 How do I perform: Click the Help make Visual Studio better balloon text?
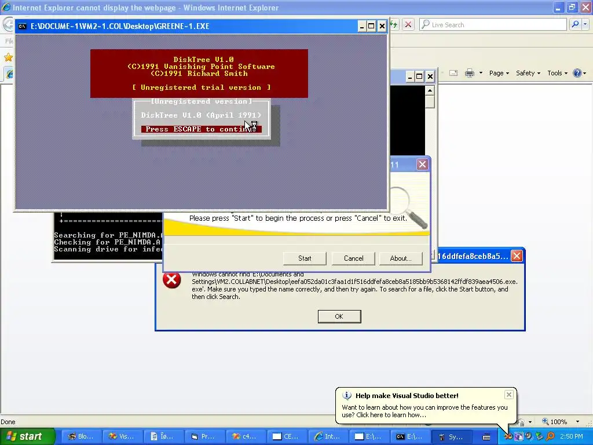click(407, 396)
